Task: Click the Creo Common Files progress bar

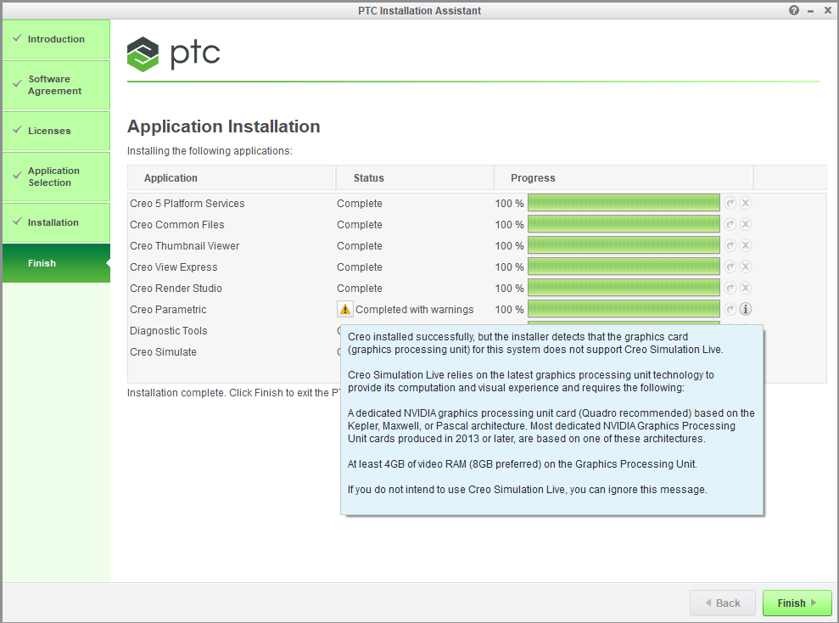Action: pyautogui.click(x=624, y=224)
